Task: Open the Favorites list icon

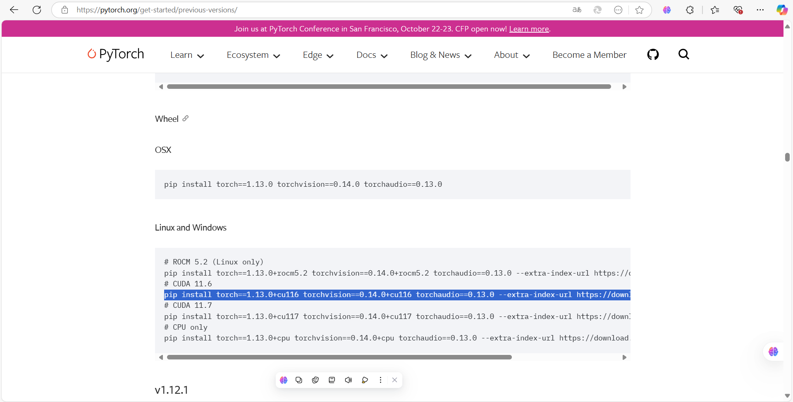Action: tap(715, 10)
